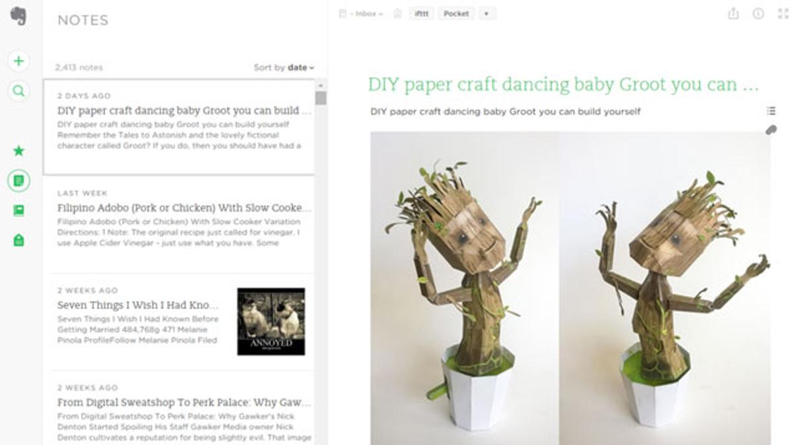Viewport: 792px width, 445px height.
Task: Open Shortcuts star icon in sidebar
Action: point(18,151)
